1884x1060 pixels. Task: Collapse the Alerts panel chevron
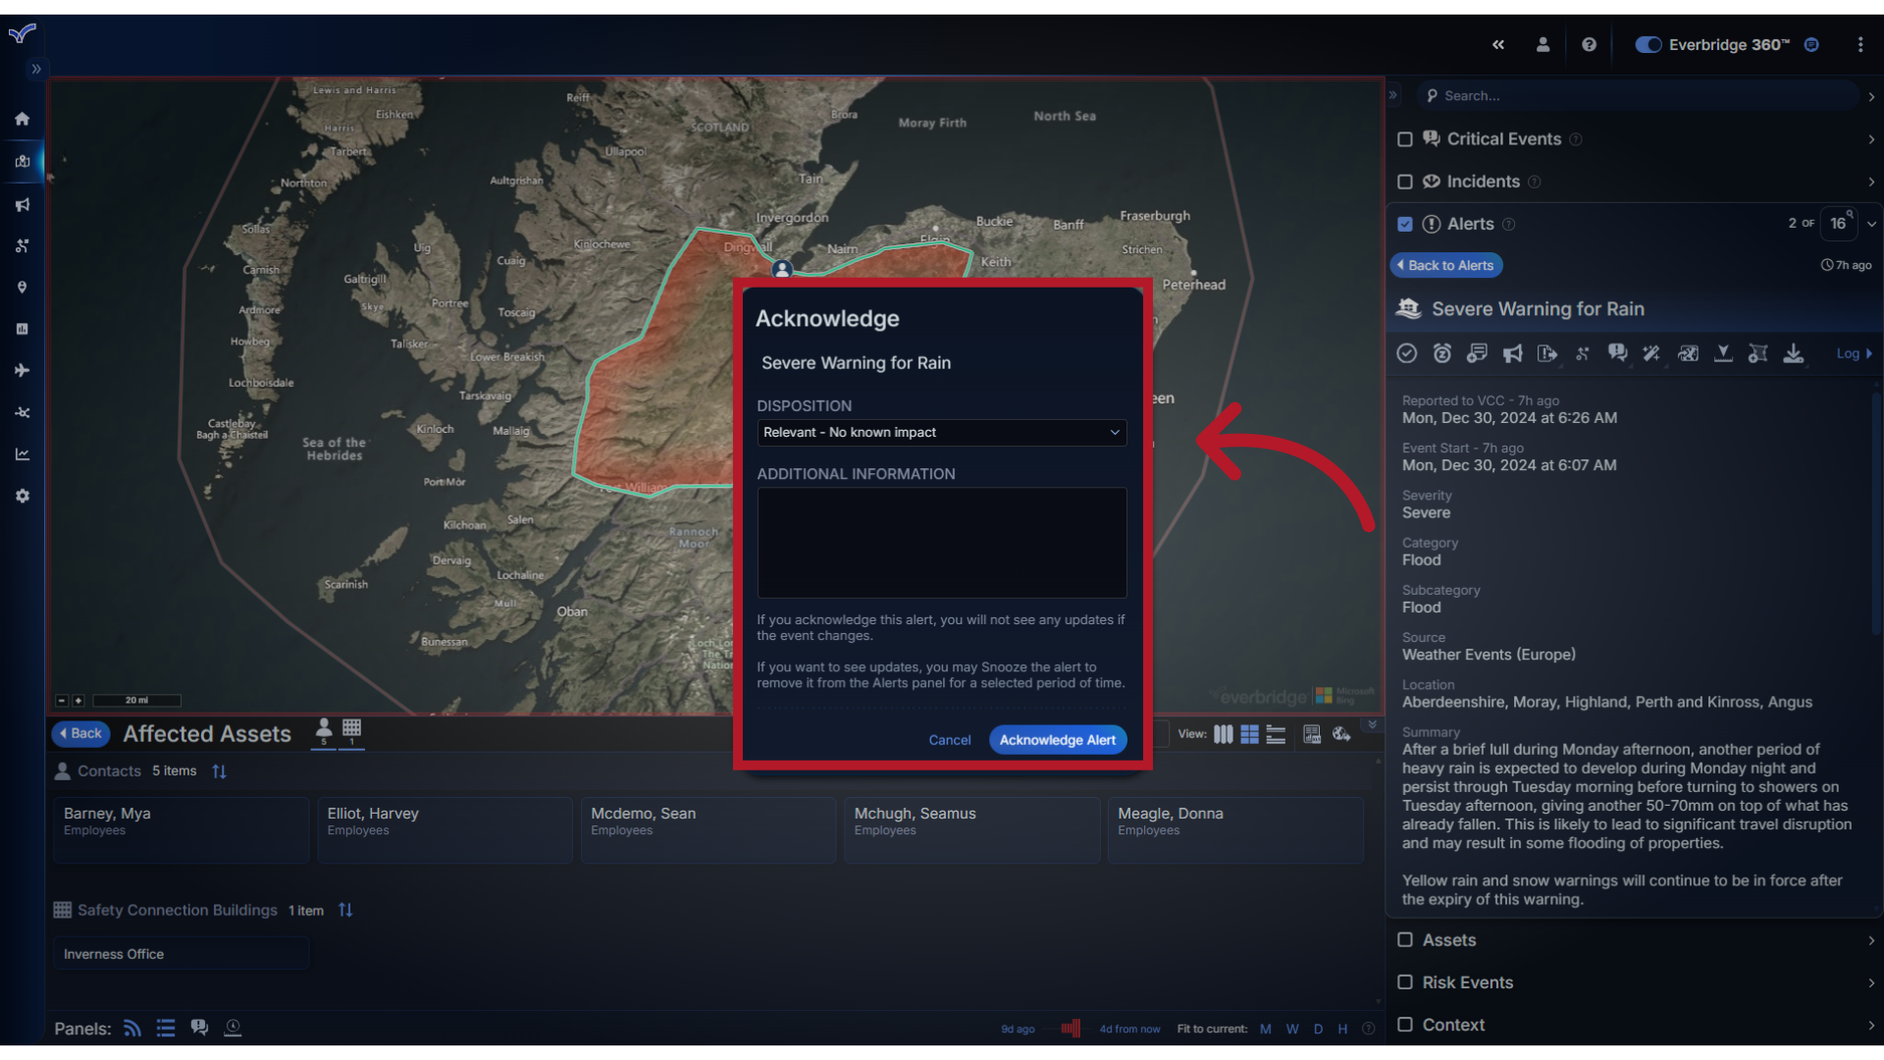1872,224
